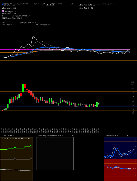Click the 'Day Vol: 0 M' label
This screenshot has width=137, height=181.
pos(86,8)
